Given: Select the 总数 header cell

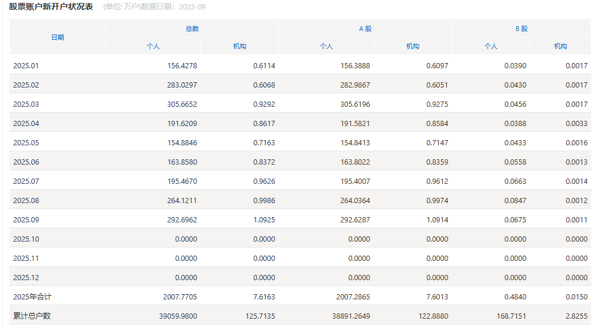Looking at the screenshot, I should tap(192, 28).
